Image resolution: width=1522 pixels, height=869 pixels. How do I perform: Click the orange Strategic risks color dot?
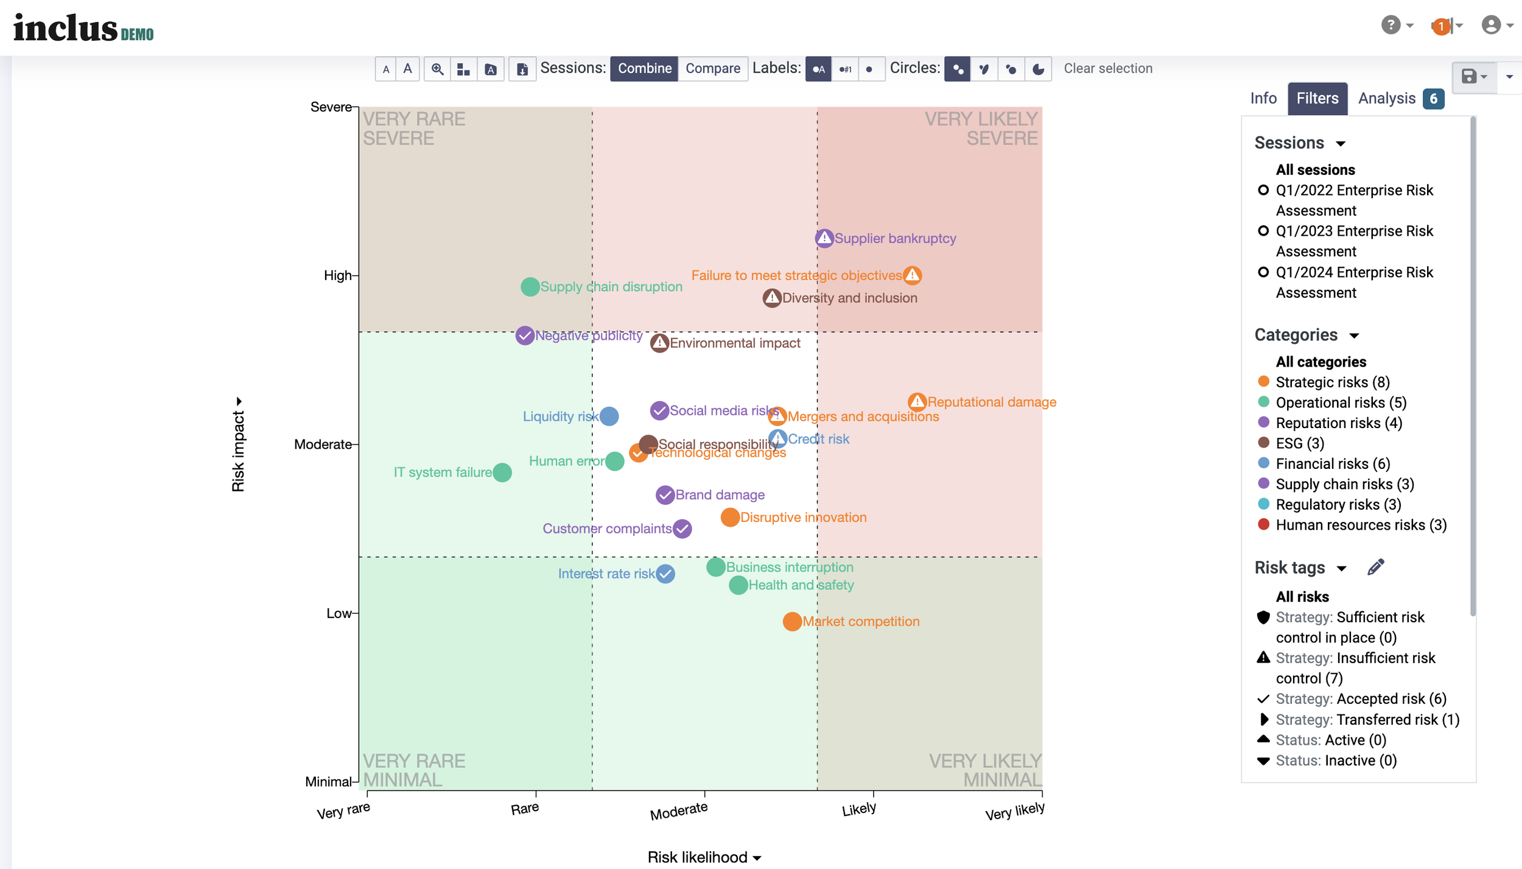1263,382
